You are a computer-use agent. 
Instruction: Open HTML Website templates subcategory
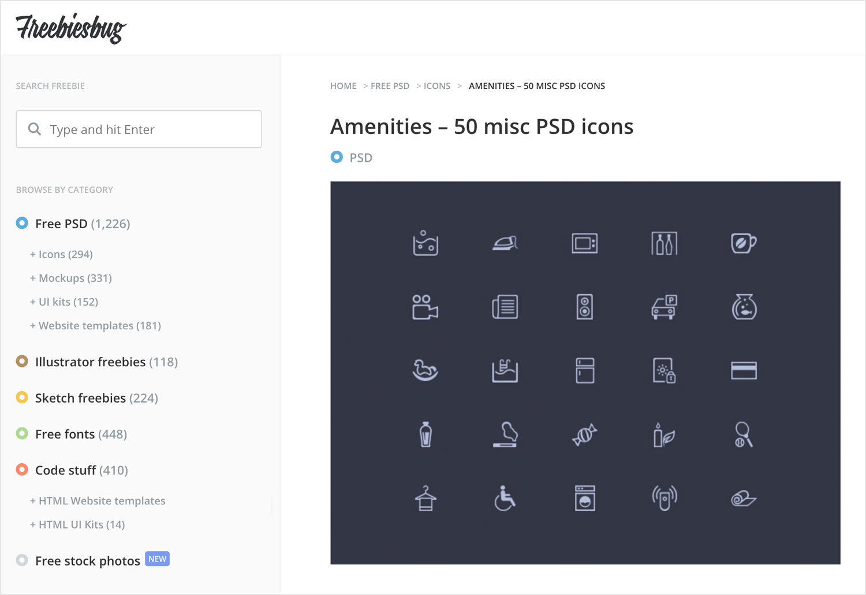[98, 501]
